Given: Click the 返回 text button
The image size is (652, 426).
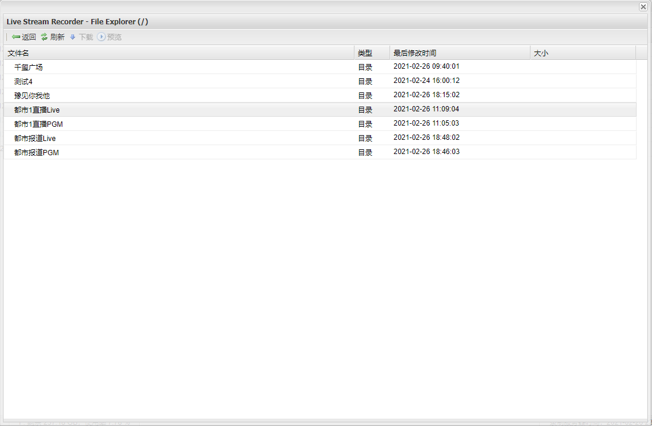Looking at the screenshot, I should pos(29,37).
